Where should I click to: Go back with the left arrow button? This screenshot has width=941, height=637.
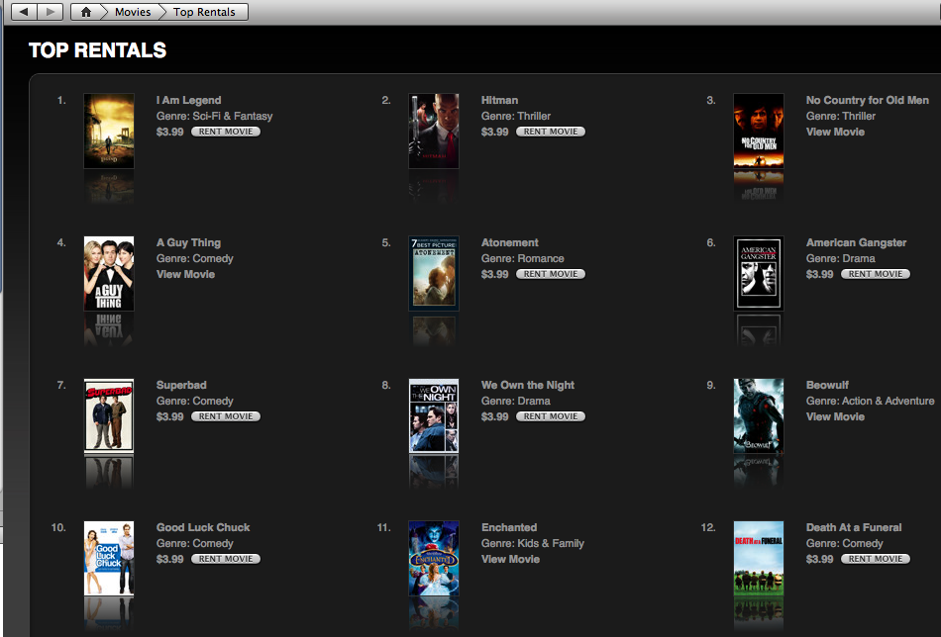[x=24, y=12]
